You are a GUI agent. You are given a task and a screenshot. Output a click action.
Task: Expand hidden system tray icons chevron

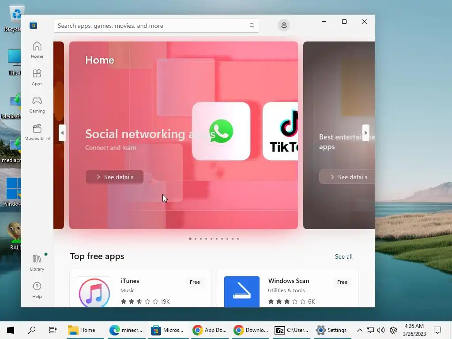(x=359, y=330)
